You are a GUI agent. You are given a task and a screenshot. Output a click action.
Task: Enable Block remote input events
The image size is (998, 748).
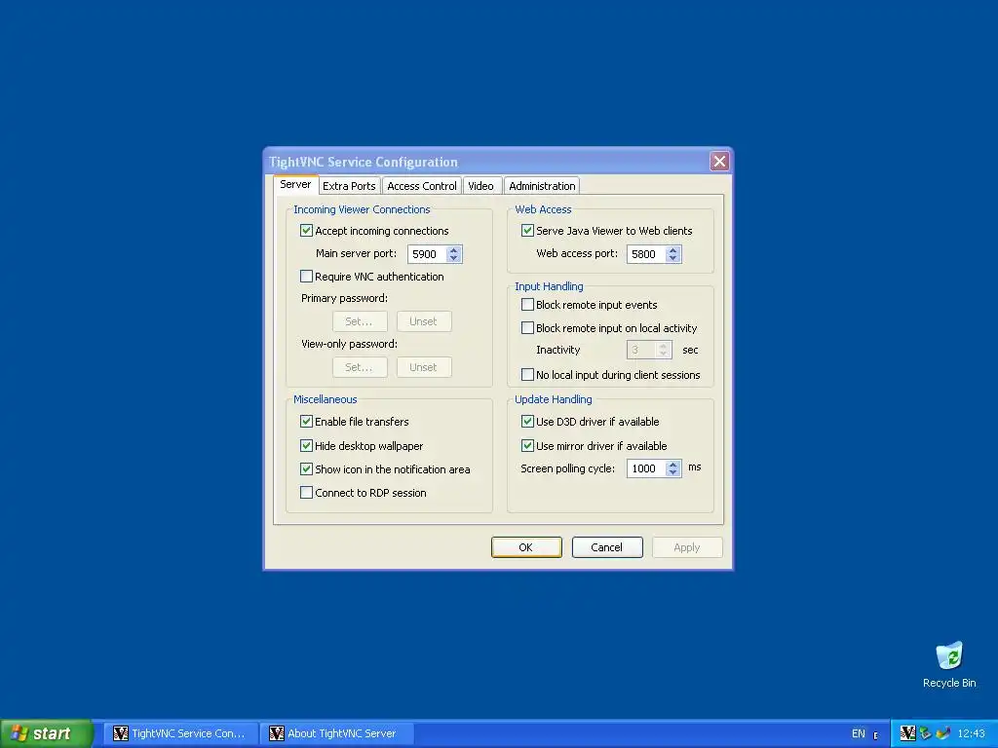click(527, 305)
